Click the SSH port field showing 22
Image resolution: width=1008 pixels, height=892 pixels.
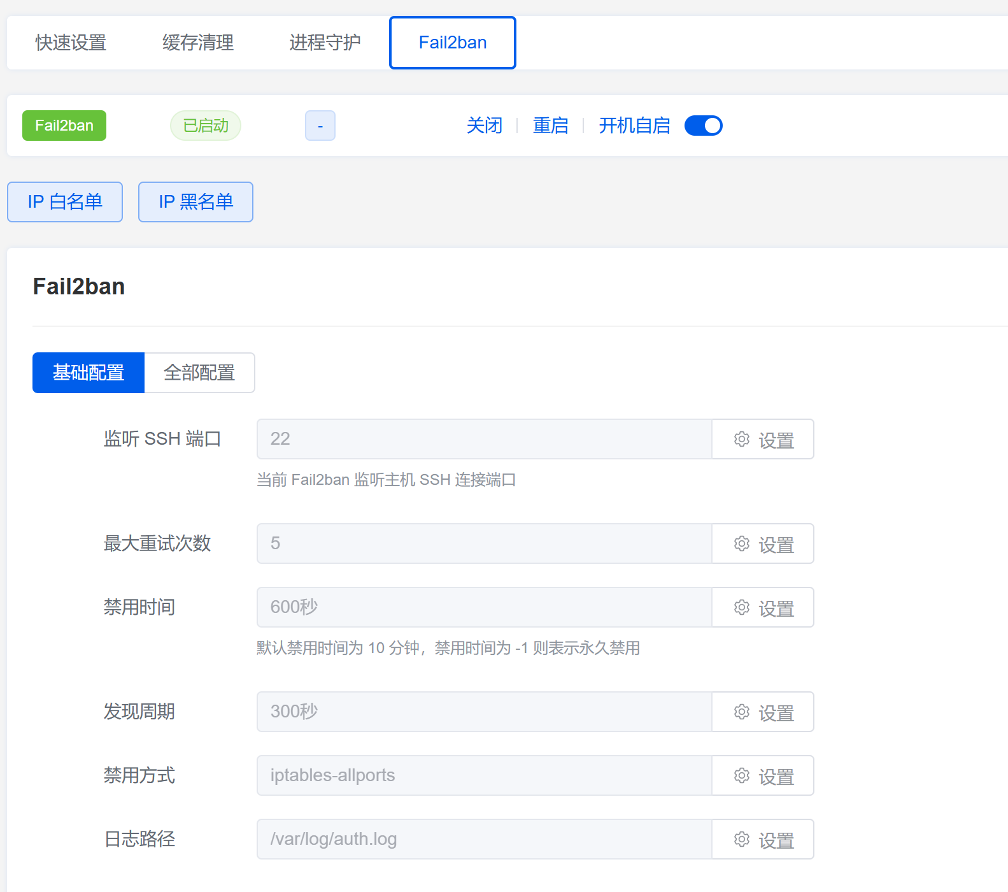coord(484,439)
